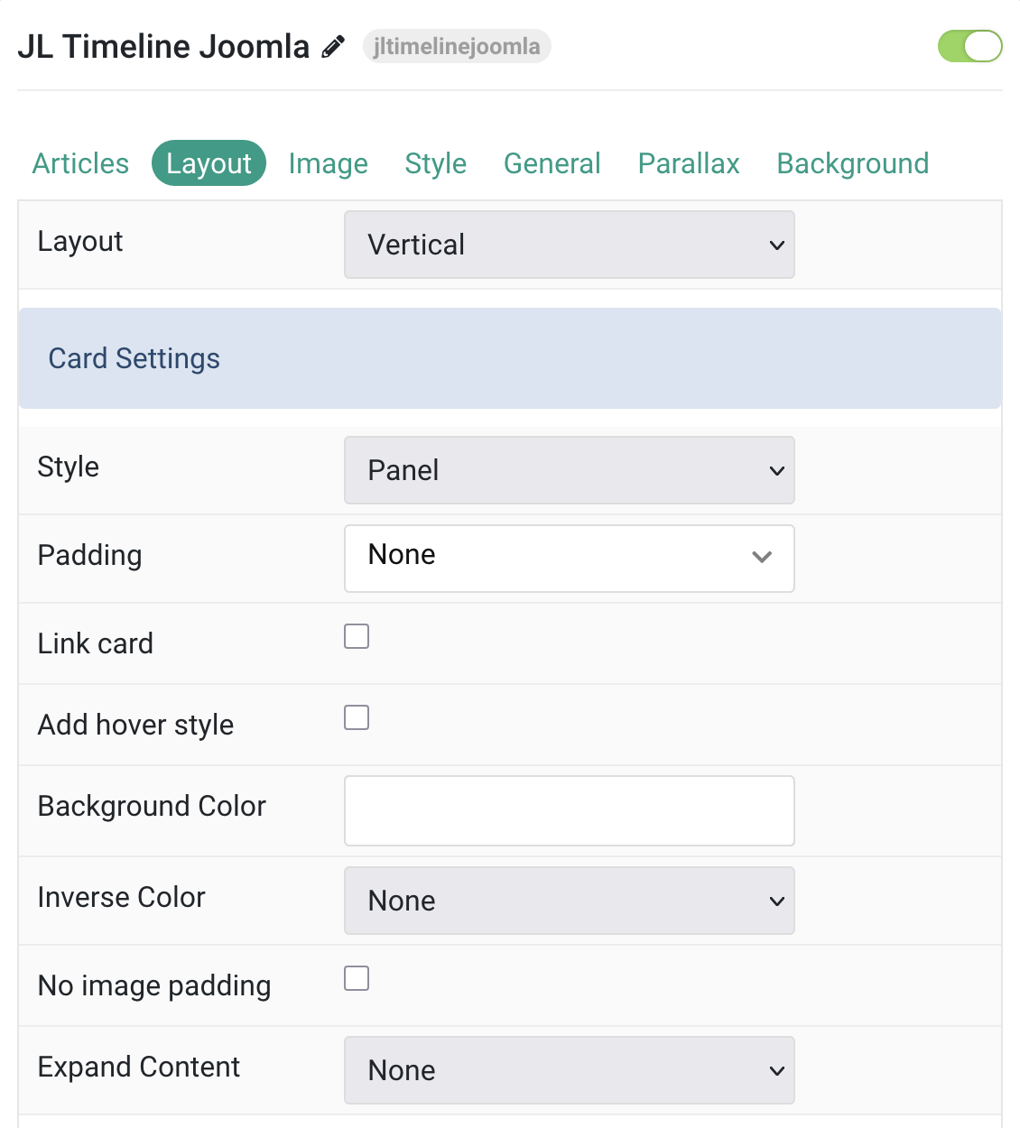Screen dimensions: 1020x1128
Task: Expand the Expand Content dropdown
Action: [x=570, y=1070]
